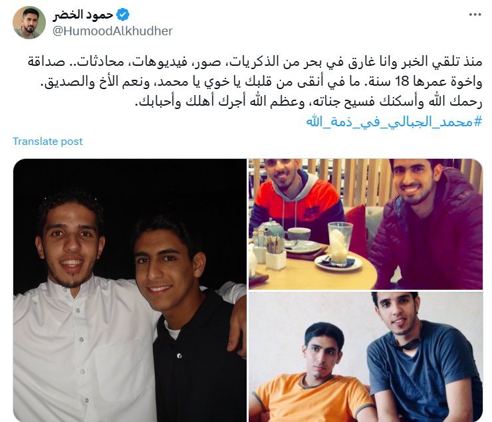Click the black polo shirt in left photo
The image size is (492, 422).
coord(197,361)
